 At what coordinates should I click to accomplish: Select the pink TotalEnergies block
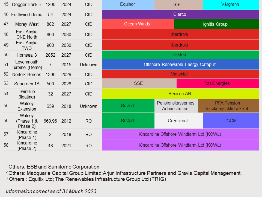(218, 83)
